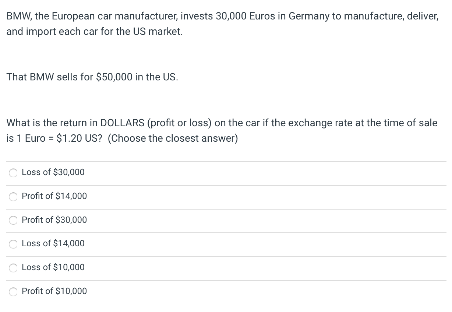
Task: Select the 'Loss of $30,000' radio button
Action: [13, 173]
